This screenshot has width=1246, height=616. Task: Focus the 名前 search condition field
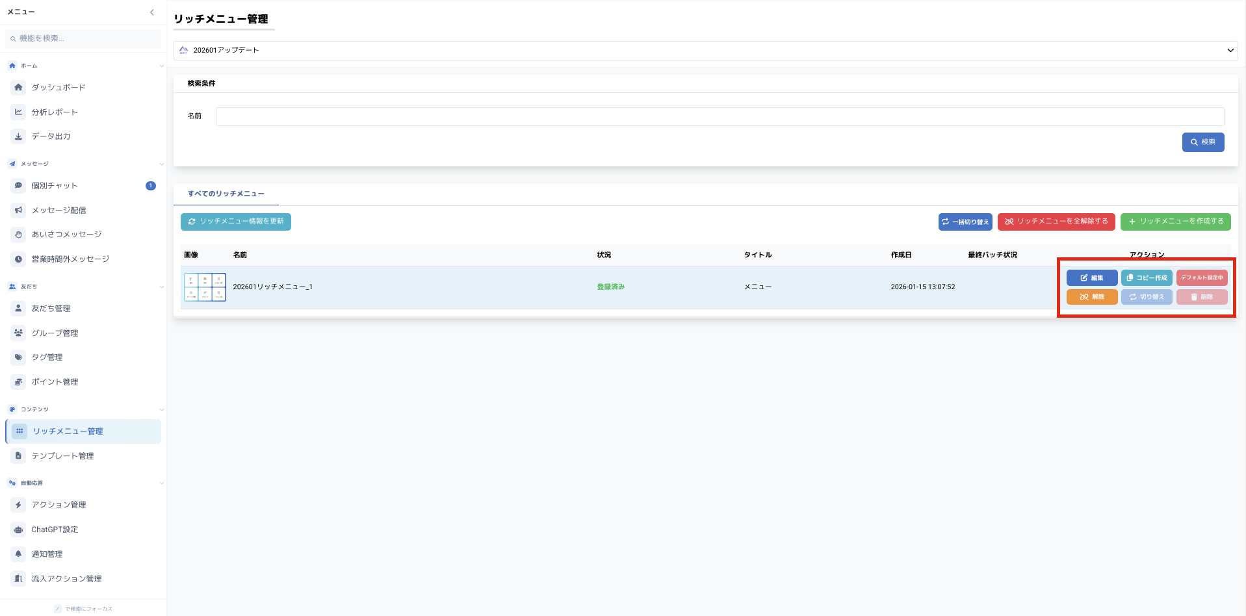720,117
